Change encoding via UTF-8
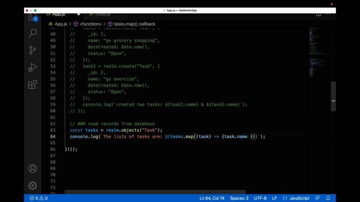360x202 pixels. (260, 198)
